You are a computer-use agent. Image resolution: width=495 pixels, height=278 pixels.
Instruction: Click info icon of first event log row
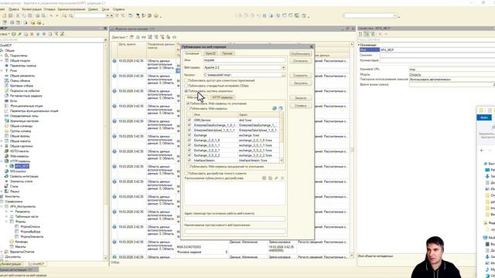coord(114,61)
